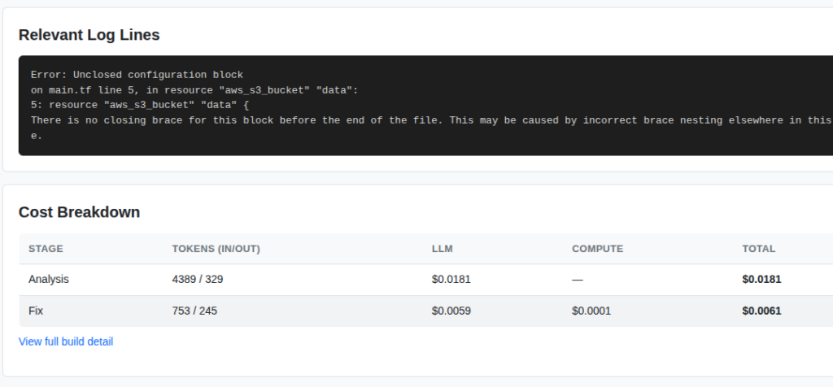Image resolution: width=833 pixels, height=387 pixels.
Task: Click the Relevant Log Lines heading
Action: click(x=89, y=35)
